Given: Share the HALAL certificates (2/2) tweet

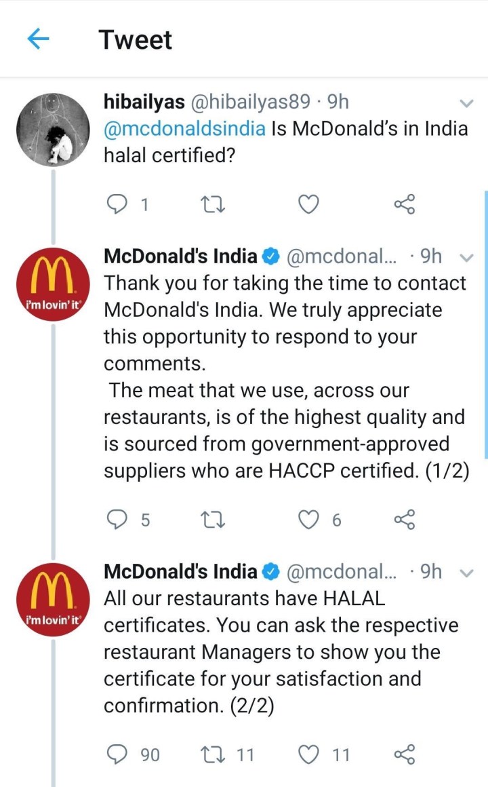Looking at the screenshot, I should 404,754.
